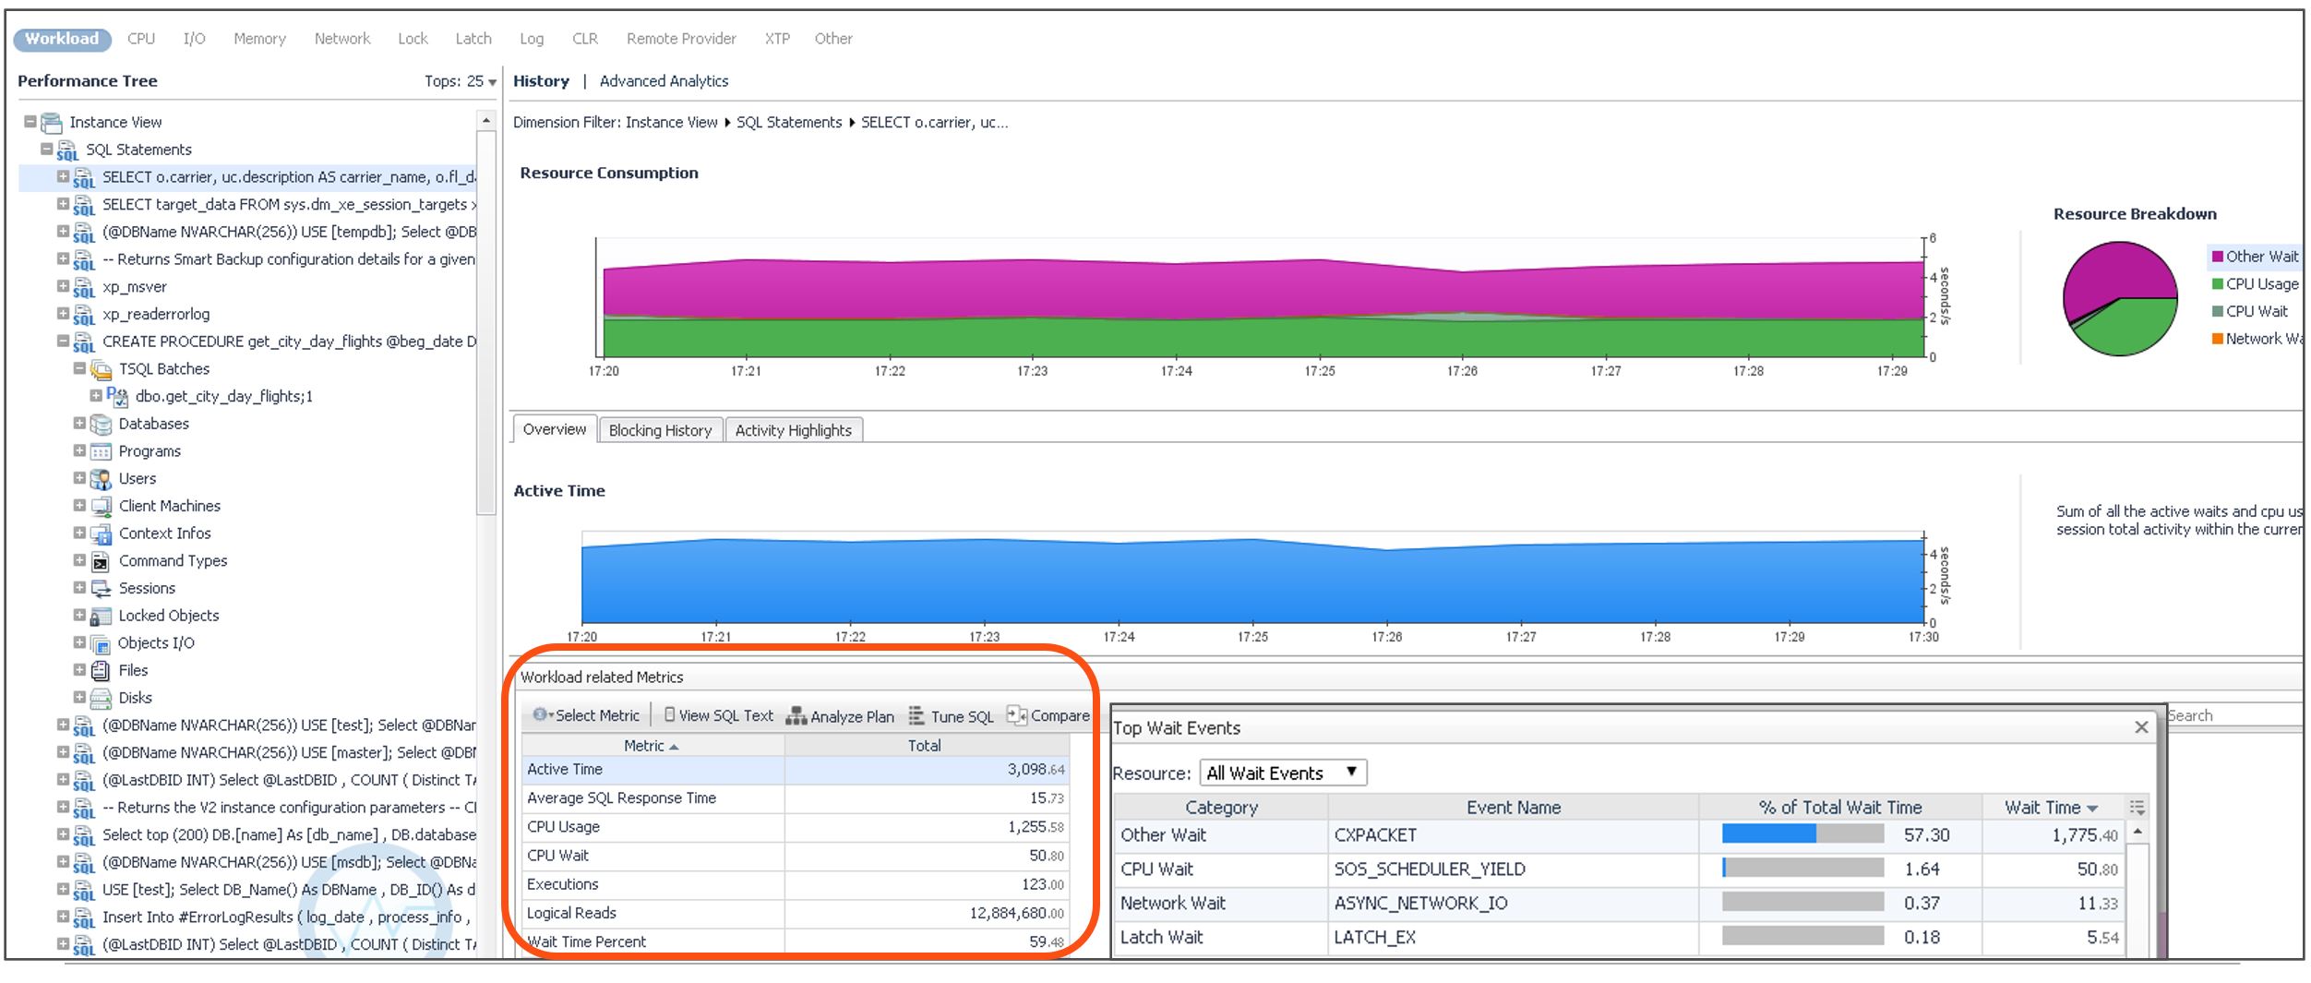Expand the Databases node
This screenshot has height=983, width=2311.
click(79, 424)
